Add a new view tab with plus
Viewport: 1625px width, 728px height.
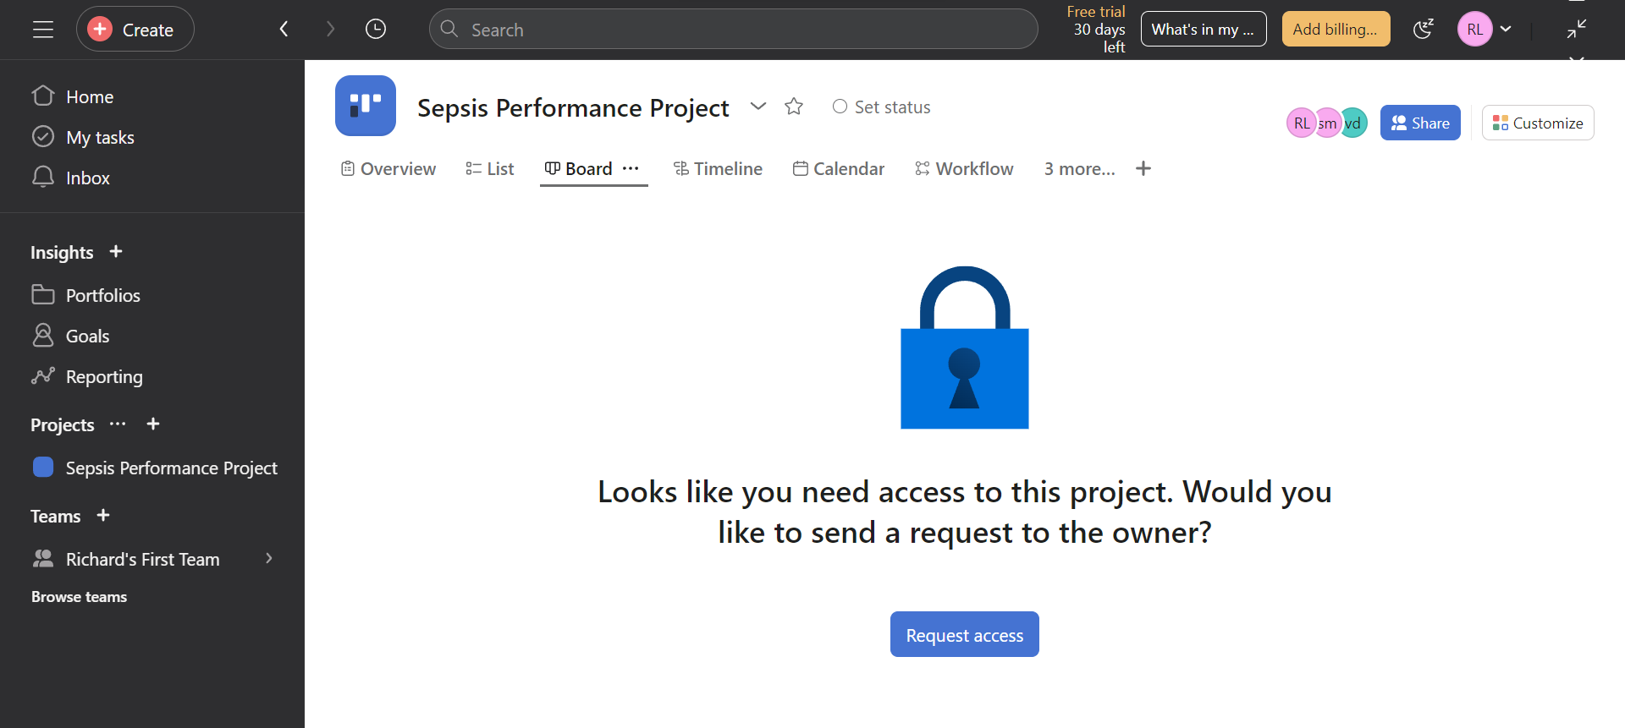pyautogui.click(x=1143, y=168)
